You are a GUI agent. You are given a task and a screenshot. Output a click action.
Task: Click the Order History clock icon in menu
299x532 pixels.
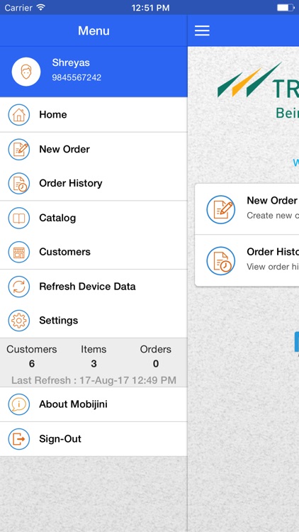pos(19,183)
